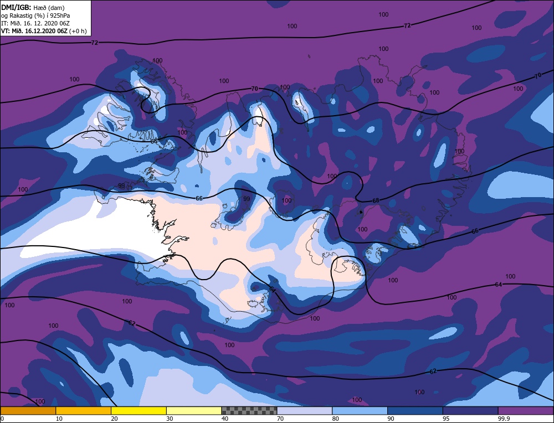Click the '95' legend scale label

tap(446, 419)
